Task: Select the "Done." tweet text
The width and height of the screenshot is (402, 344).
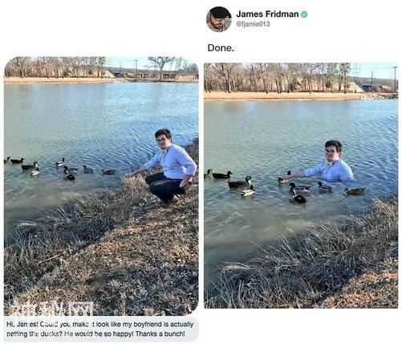Action: (221, 48)
